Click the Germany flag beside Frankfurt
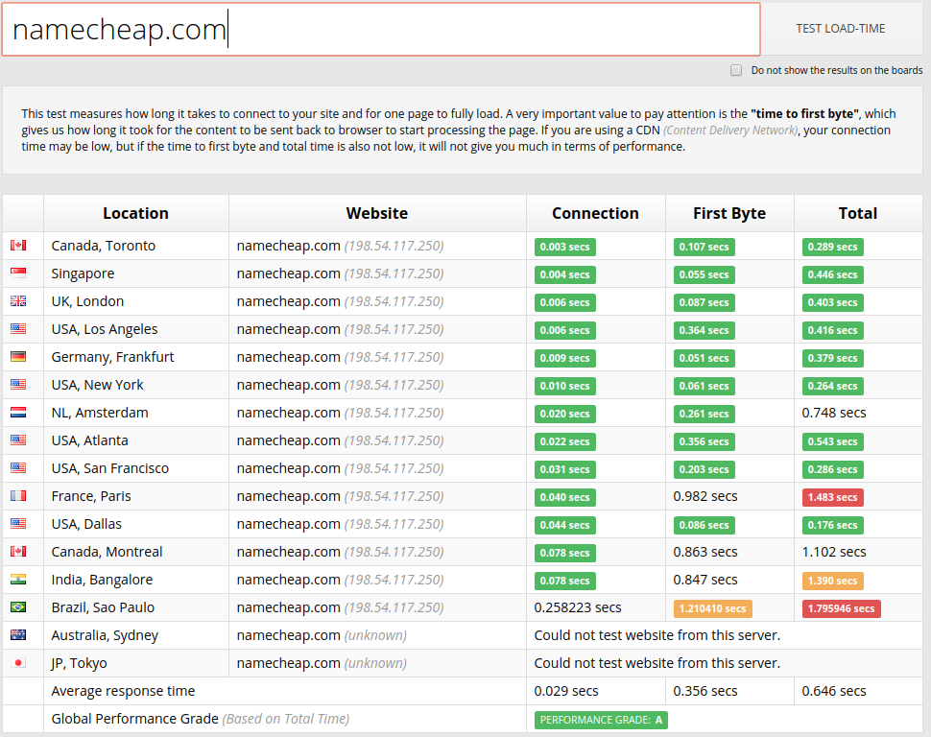Image resolution: width=931 pixels, height=737 pixels. (18, 357)
